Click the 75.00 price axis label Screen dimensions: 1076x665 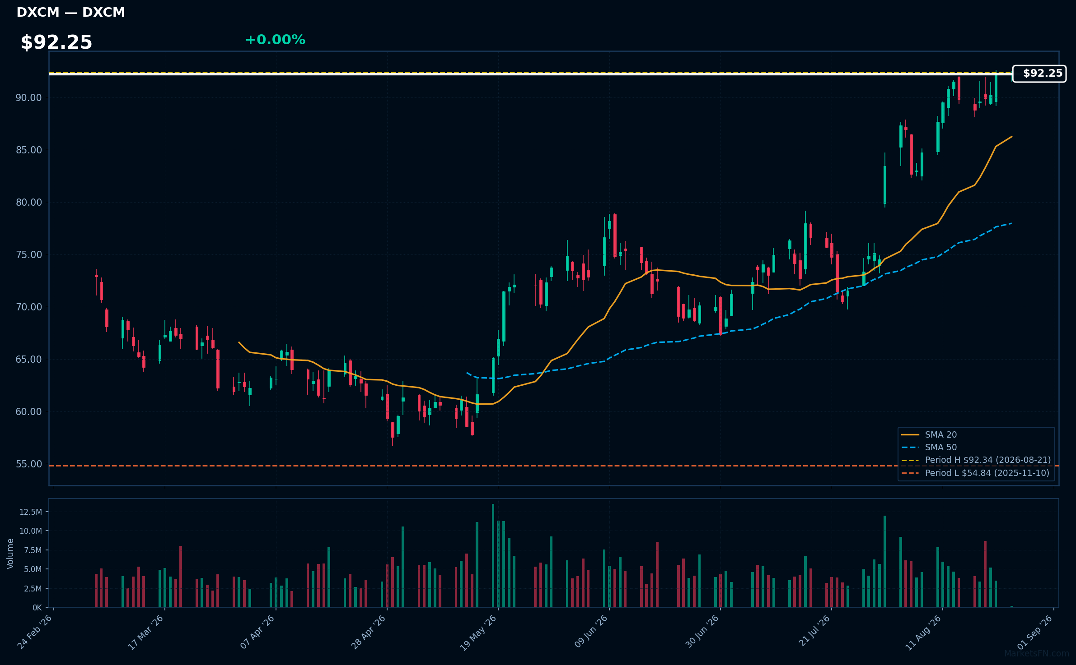(28, 255)
